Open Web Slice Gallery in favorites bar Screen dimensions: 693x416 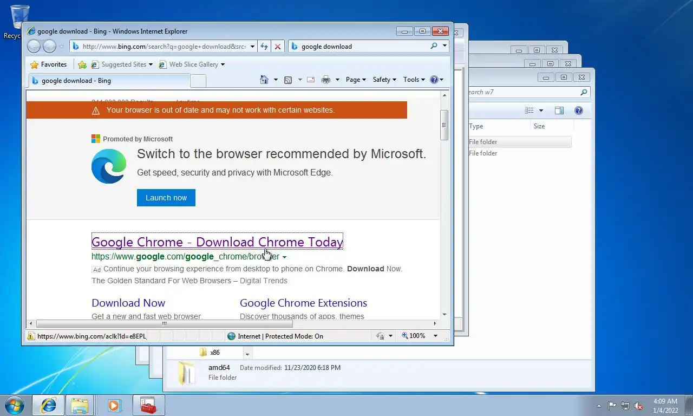tap(191, 64)
